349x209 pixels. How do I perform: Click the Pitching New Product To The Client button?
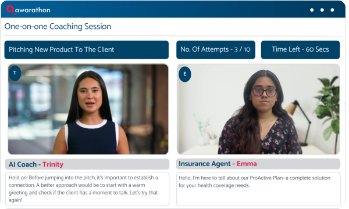(86, 50)
